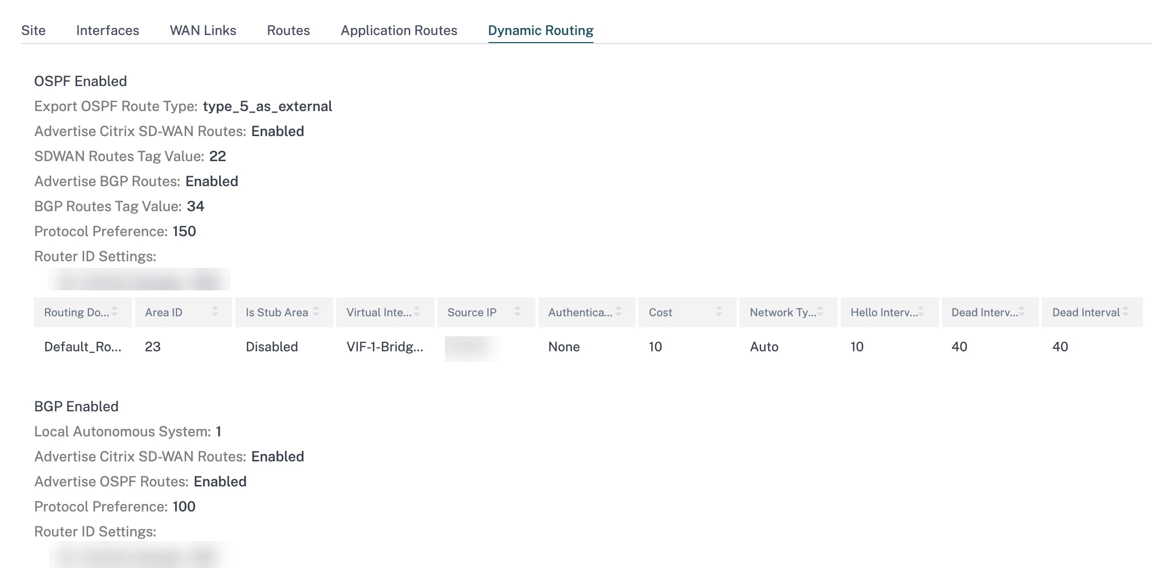Sort by Virtual Interface column arrows
The height and width of the screenshot is (568, 1152).
(x=417, y=312)
